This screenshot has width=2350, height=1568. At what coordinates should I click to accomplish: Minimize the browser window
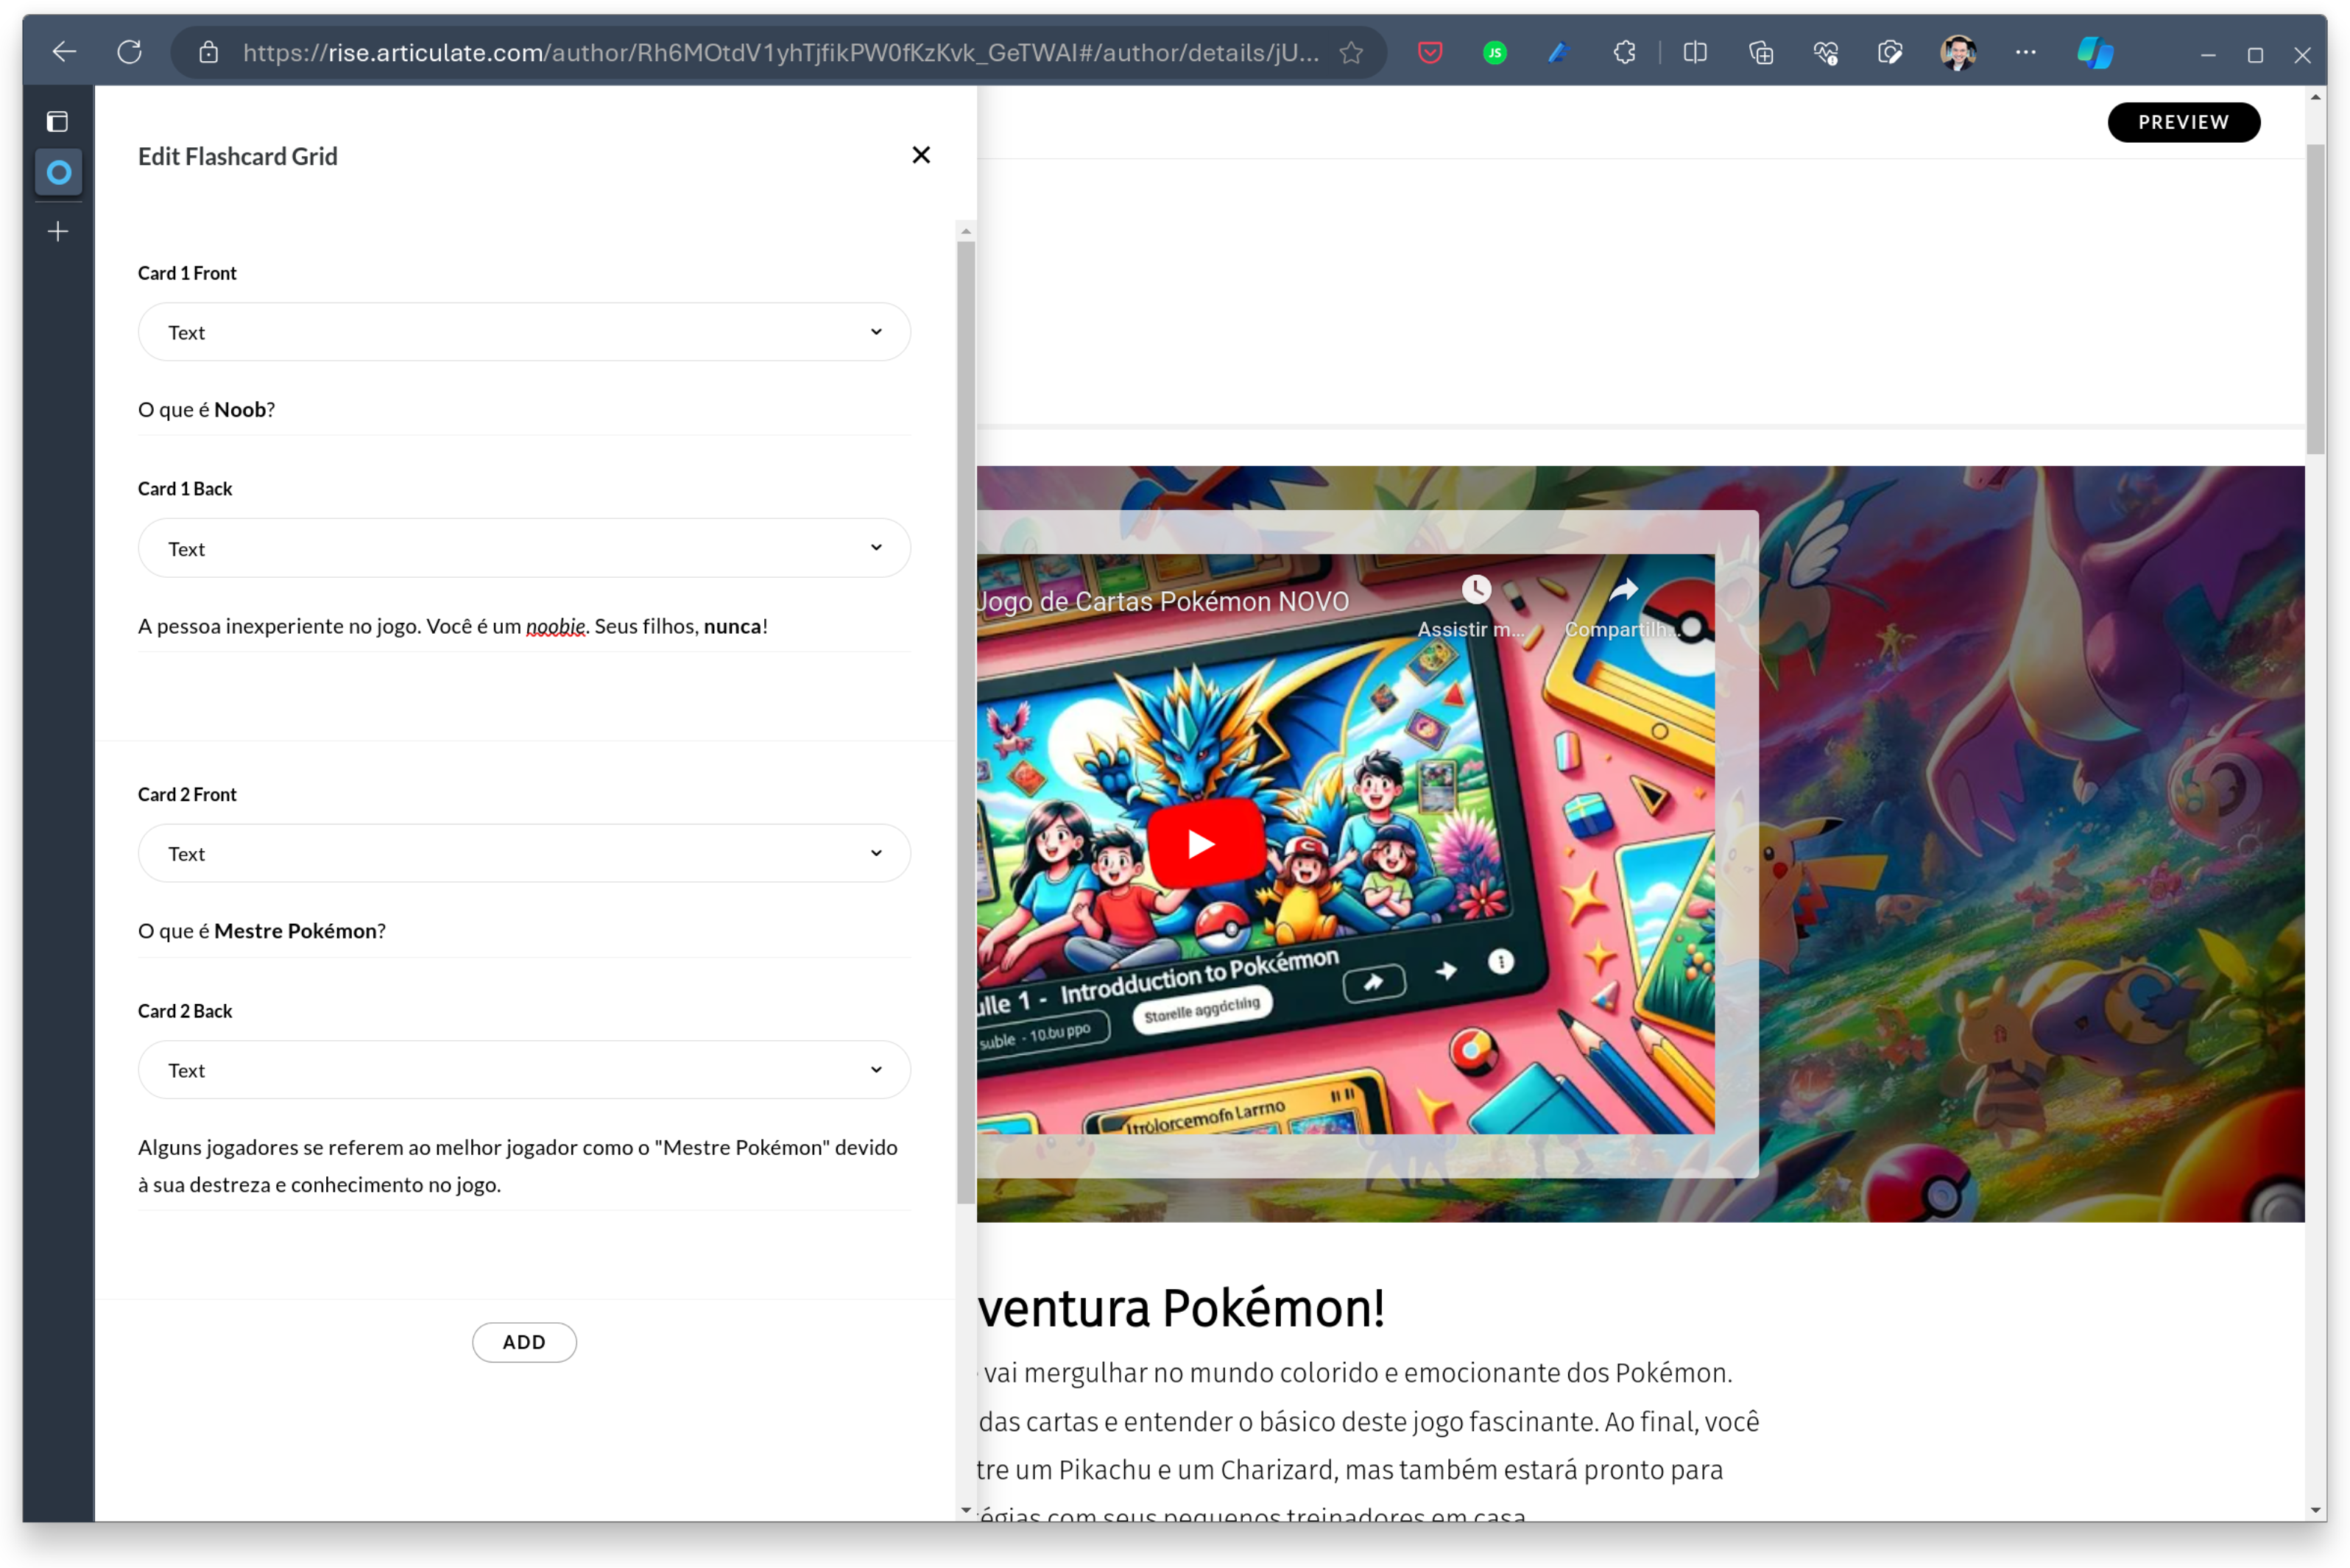point(2207,55)
